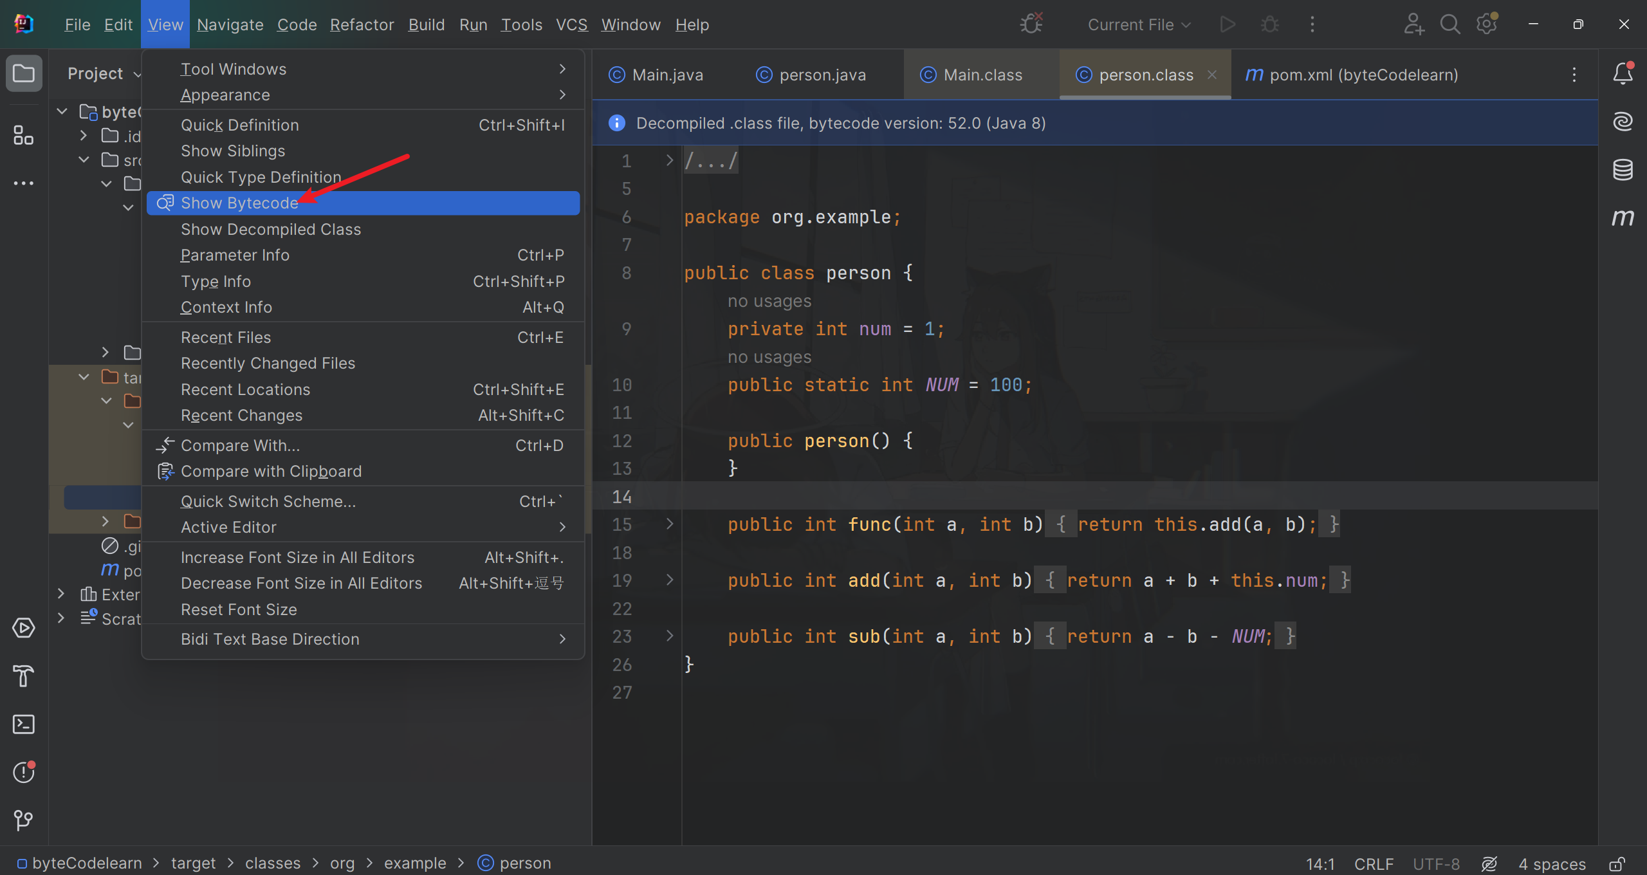This screenshot has width=1647, height=875.
Task: Open the Project tool window folder icon
Action: (24, 73)
